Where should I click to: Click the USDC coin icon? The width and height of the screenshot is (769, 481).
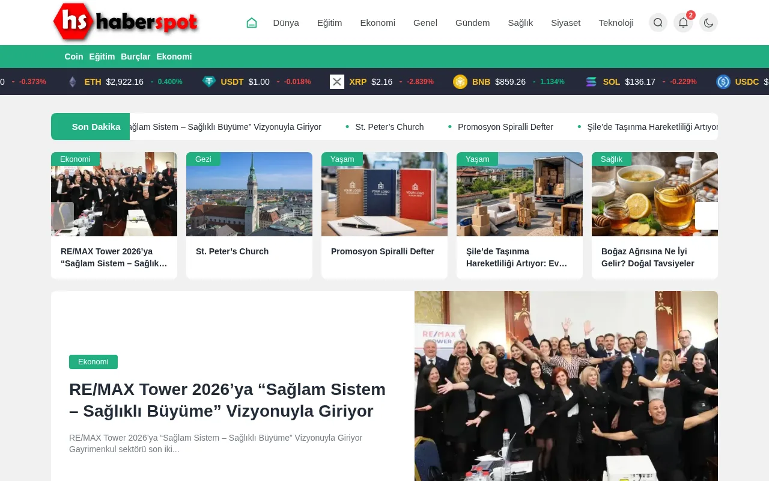click(x=723, y=82)
